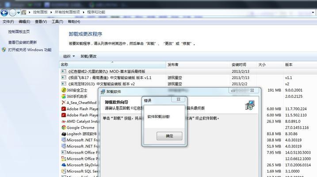The height and width of the screenshot is (177, 317).
Task: Select the Microsoft SQL Server icon
Action: pos(64,171)
